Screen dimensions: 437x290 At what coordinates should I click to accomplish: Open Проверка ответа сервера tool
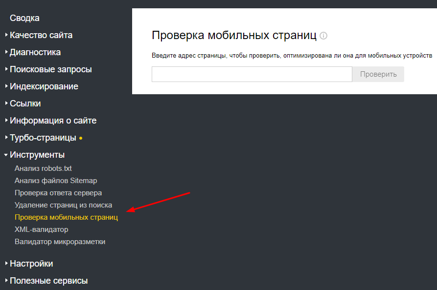58,193
